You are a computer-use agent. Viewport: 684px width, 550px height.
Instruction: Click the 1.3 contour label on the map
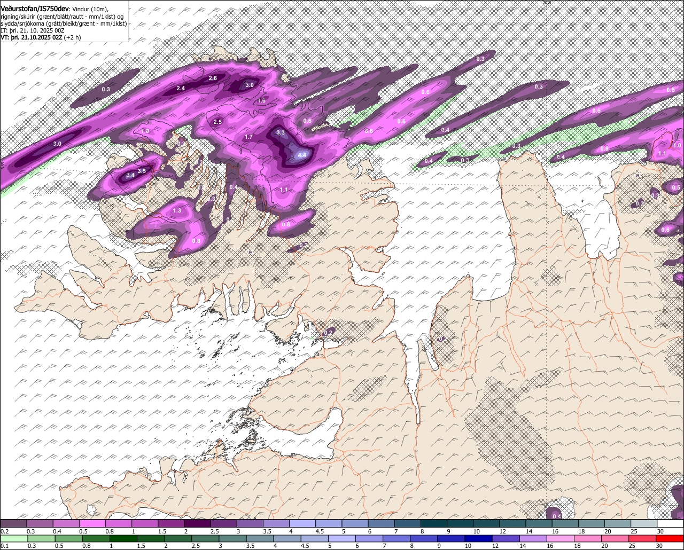pyautogui.click(x=177, y=211)
